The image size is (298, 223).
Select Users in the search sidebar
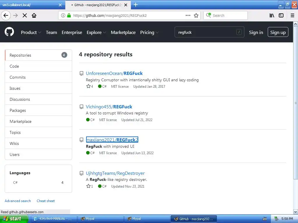pyautogui.click(x=38, y=154)
